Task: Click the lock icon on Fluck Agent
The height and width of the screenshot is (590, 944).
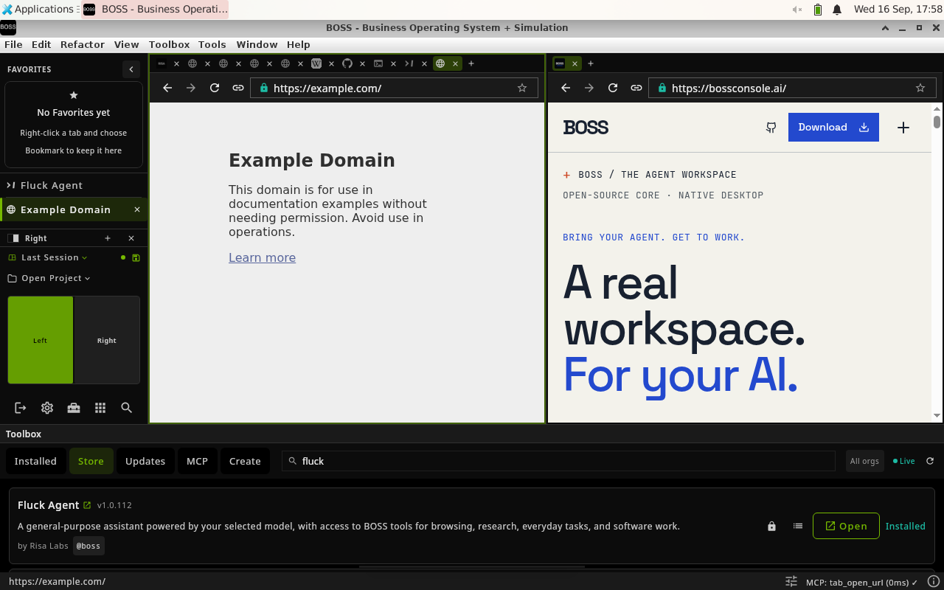Action: (771, 526)
